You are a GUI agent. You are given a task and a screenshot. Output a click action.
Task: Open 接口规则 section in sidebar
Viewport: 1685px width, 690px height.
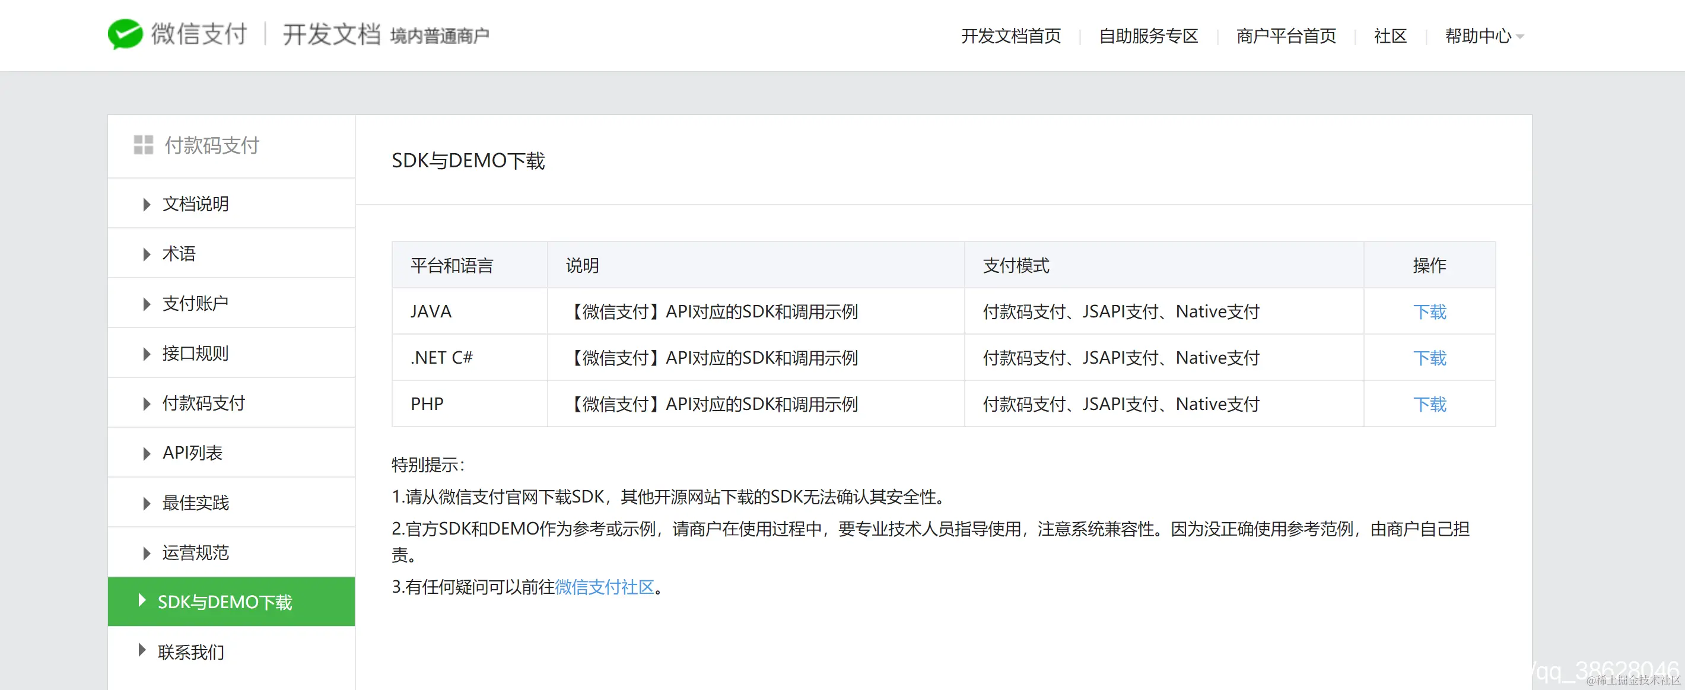[x=195, y=353]
